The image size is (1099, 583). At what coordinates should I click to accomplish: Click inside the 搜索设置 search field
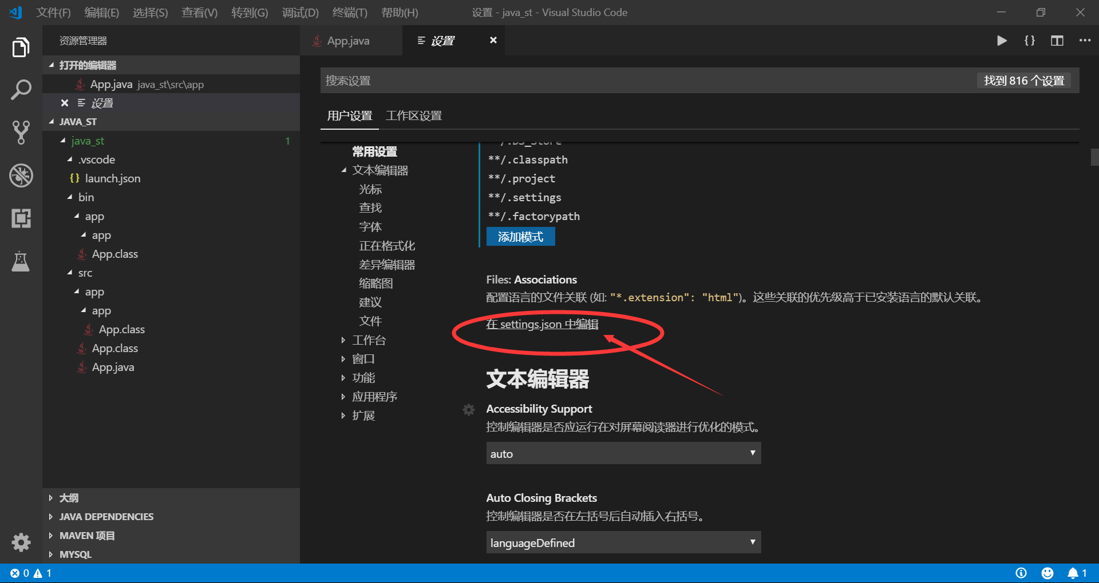[x=515, y=81]
